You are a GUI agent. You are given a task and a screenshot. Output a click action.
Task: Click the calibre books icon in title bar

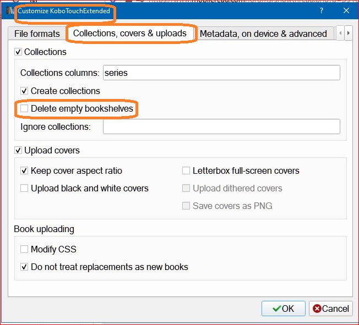(10, 10)
